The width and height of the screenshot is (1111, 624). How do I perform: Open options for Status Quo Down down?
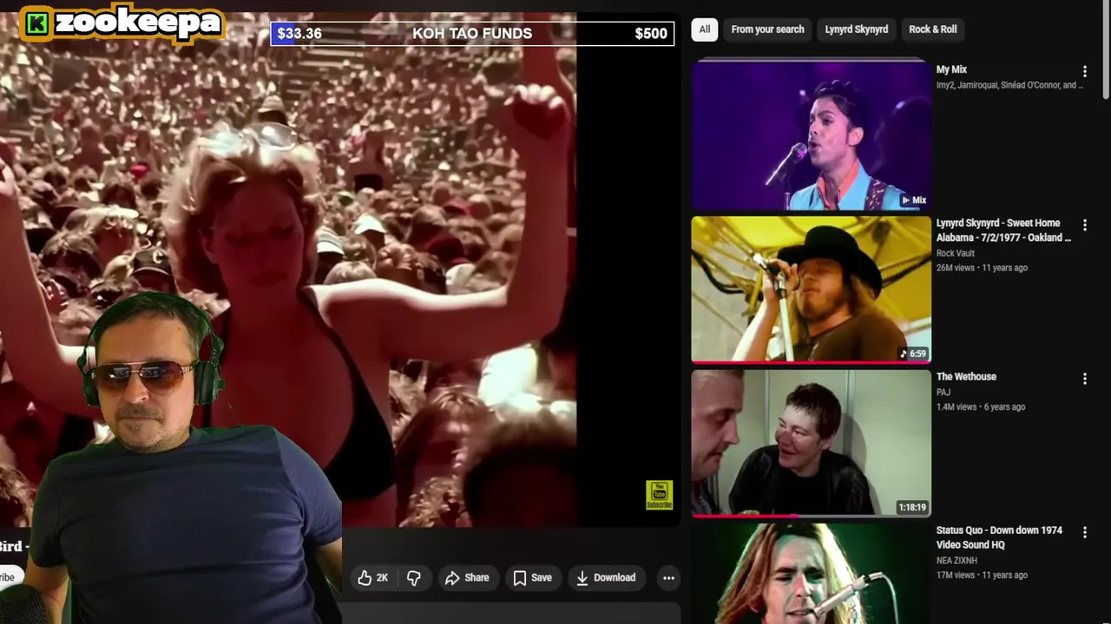tap(1084, 532)
